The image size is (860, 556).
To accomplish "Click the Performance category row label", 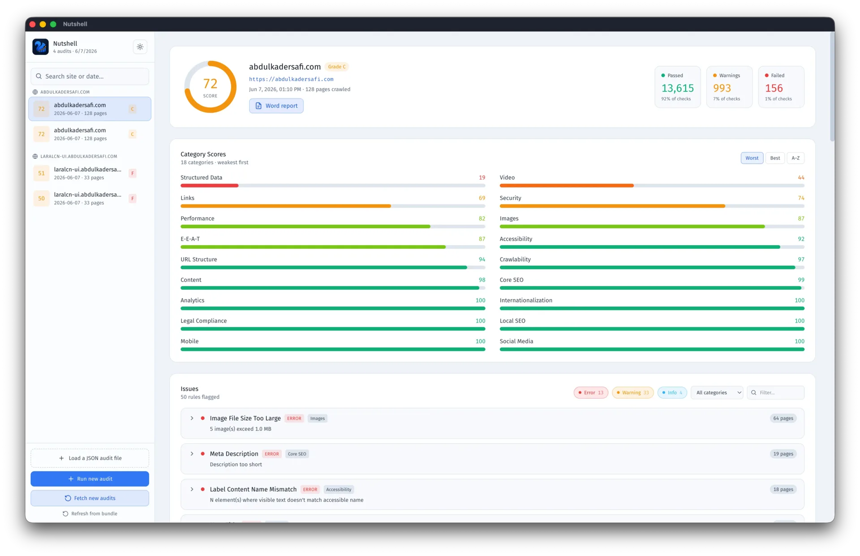I will 198,219.
